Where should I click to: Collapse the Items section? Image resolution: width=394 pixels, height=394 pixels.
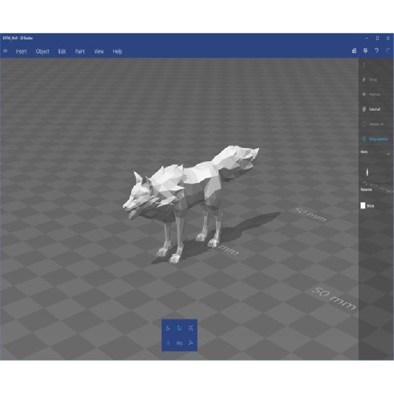click(388, 154)
